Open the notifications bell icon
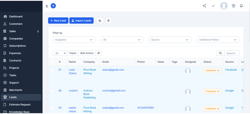 (x=241, y=6)
